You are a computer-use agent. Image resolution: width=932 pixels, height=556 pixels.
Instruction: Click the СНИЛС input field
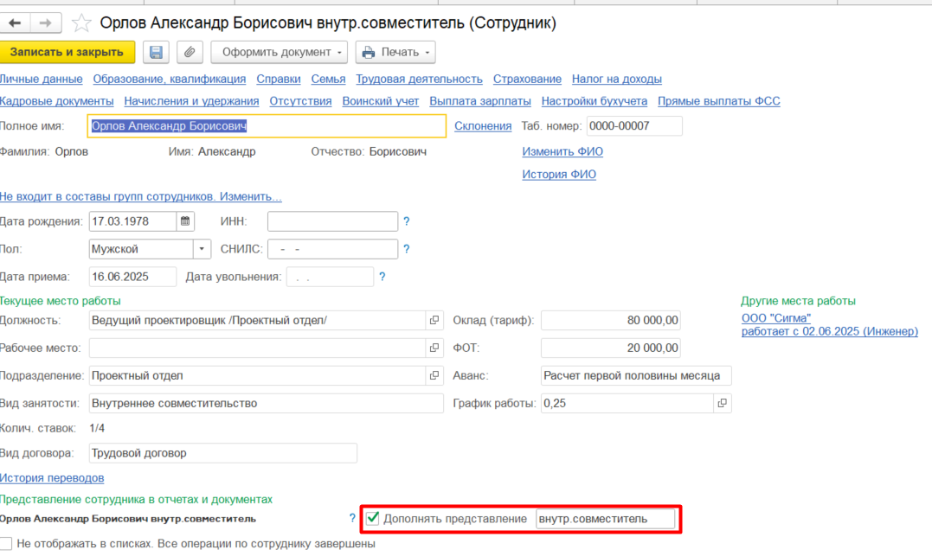333,249
